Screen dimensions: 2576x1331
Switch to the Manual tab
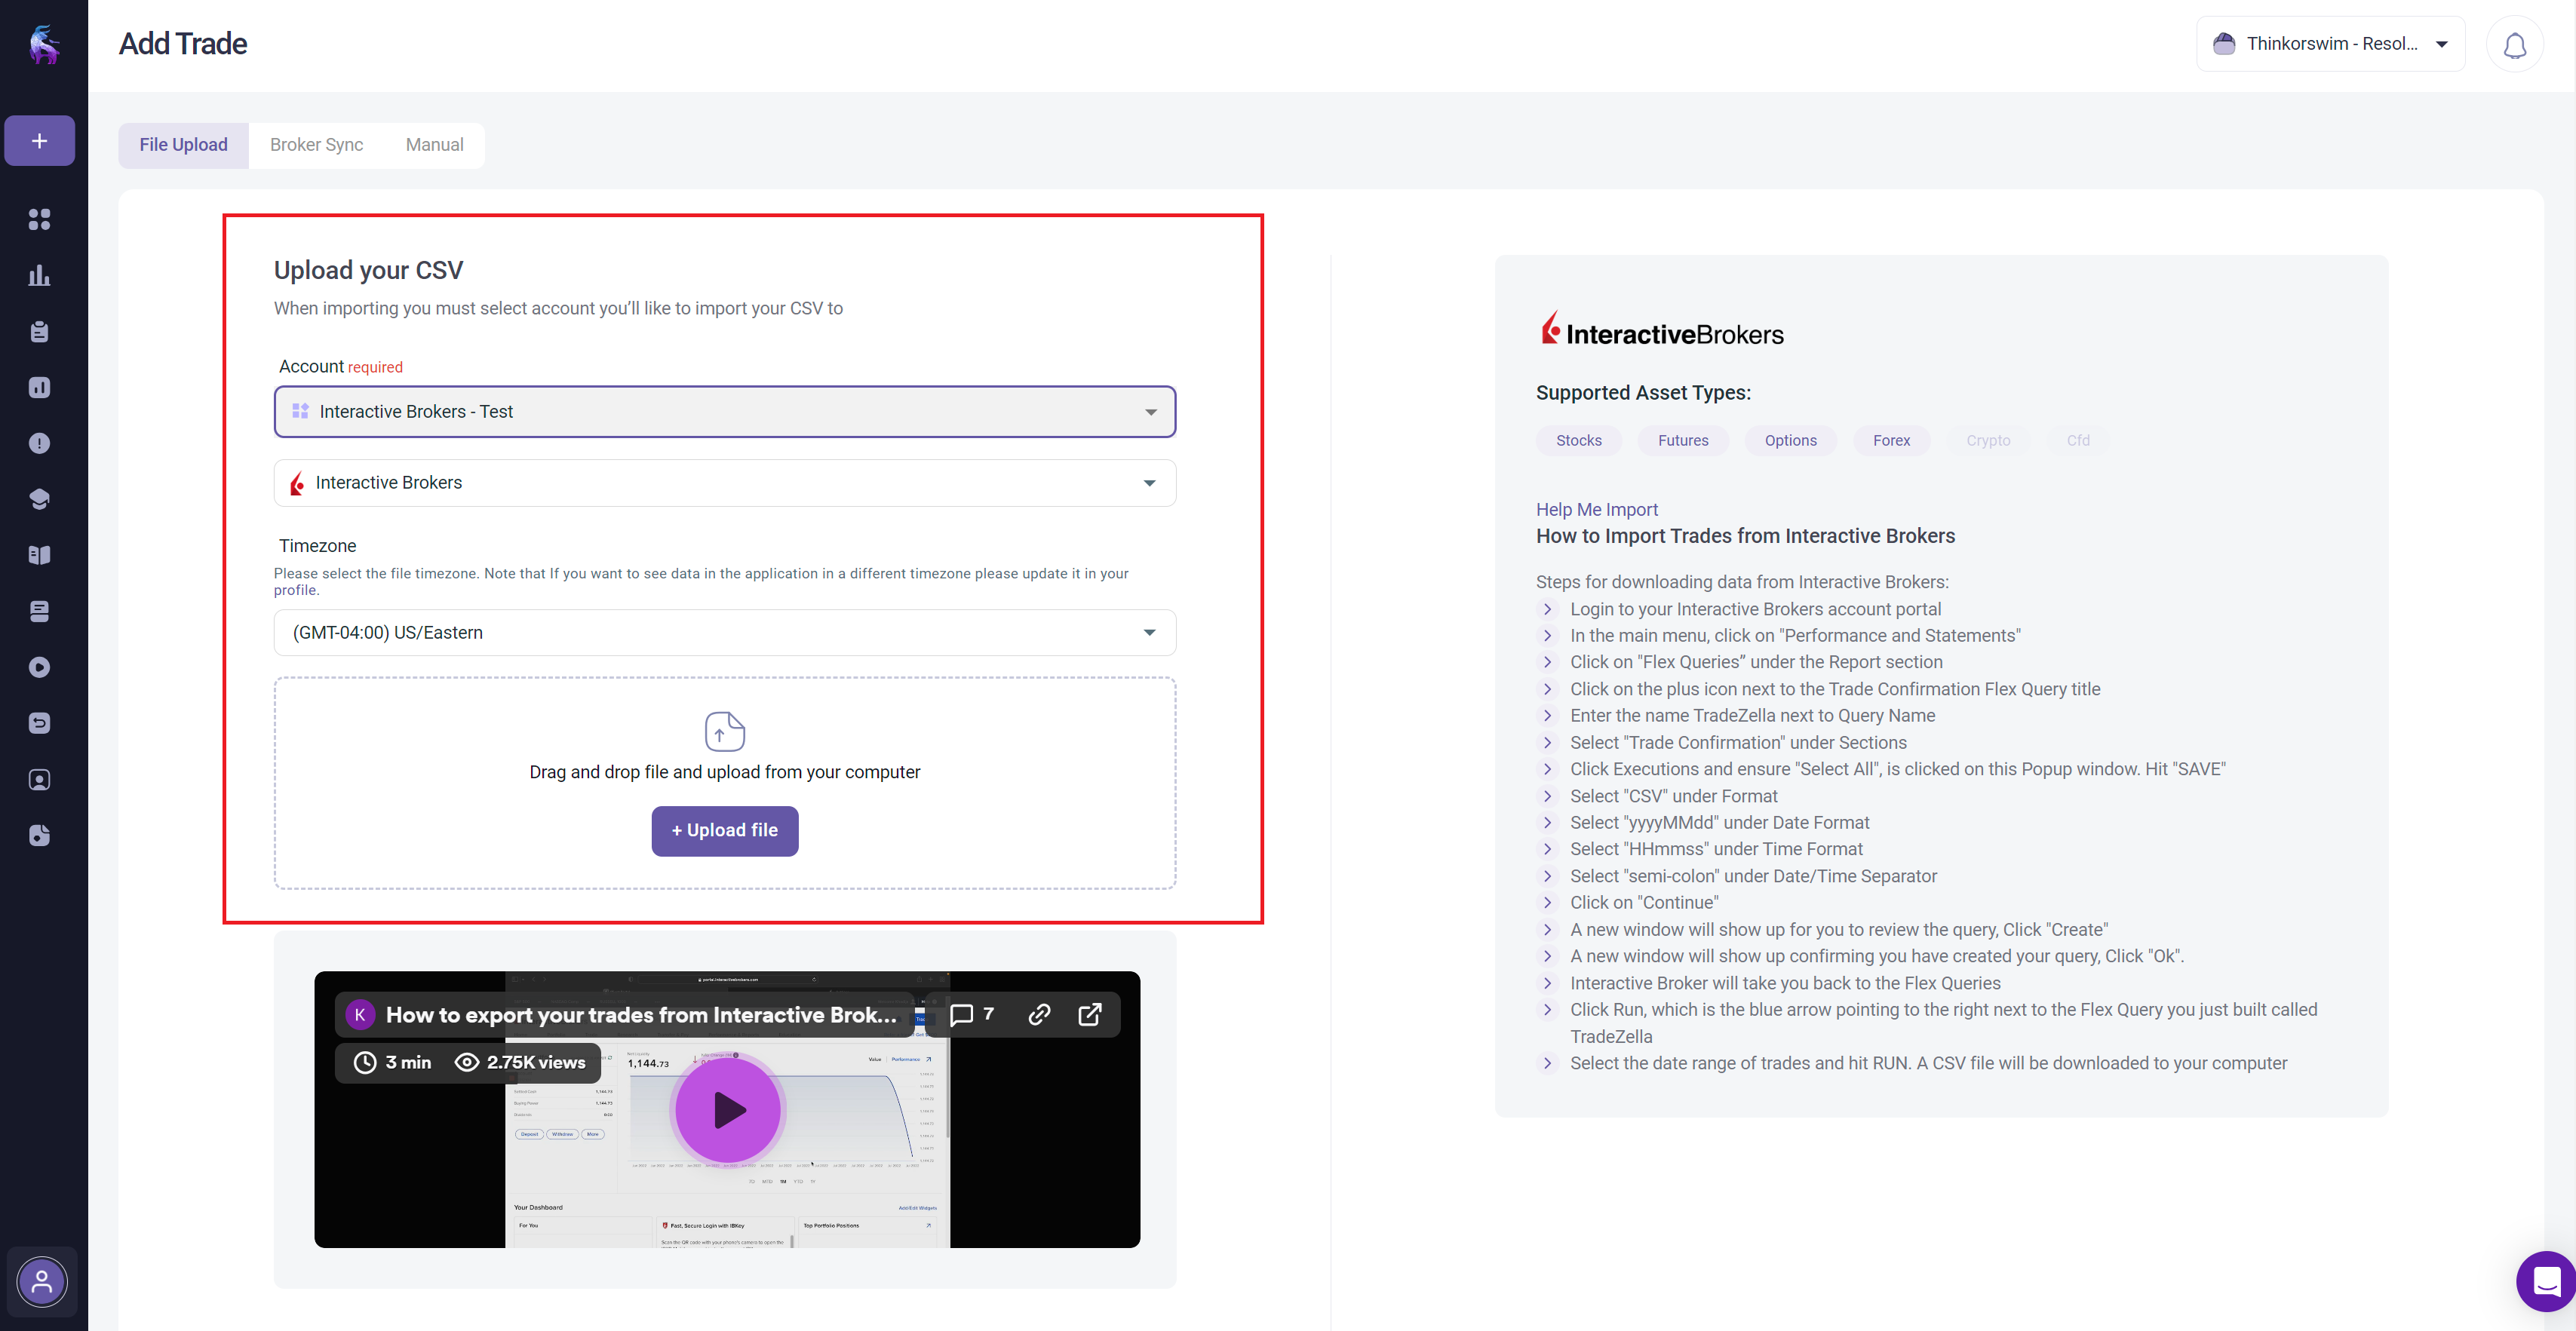click(x=434, y=145)
